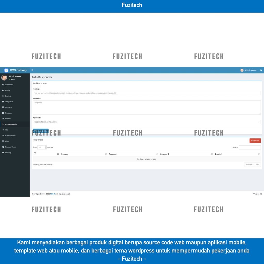This screenshot has height=264, width=264.
Task: Sort by the Respond if column
Action: pos(187,154)
